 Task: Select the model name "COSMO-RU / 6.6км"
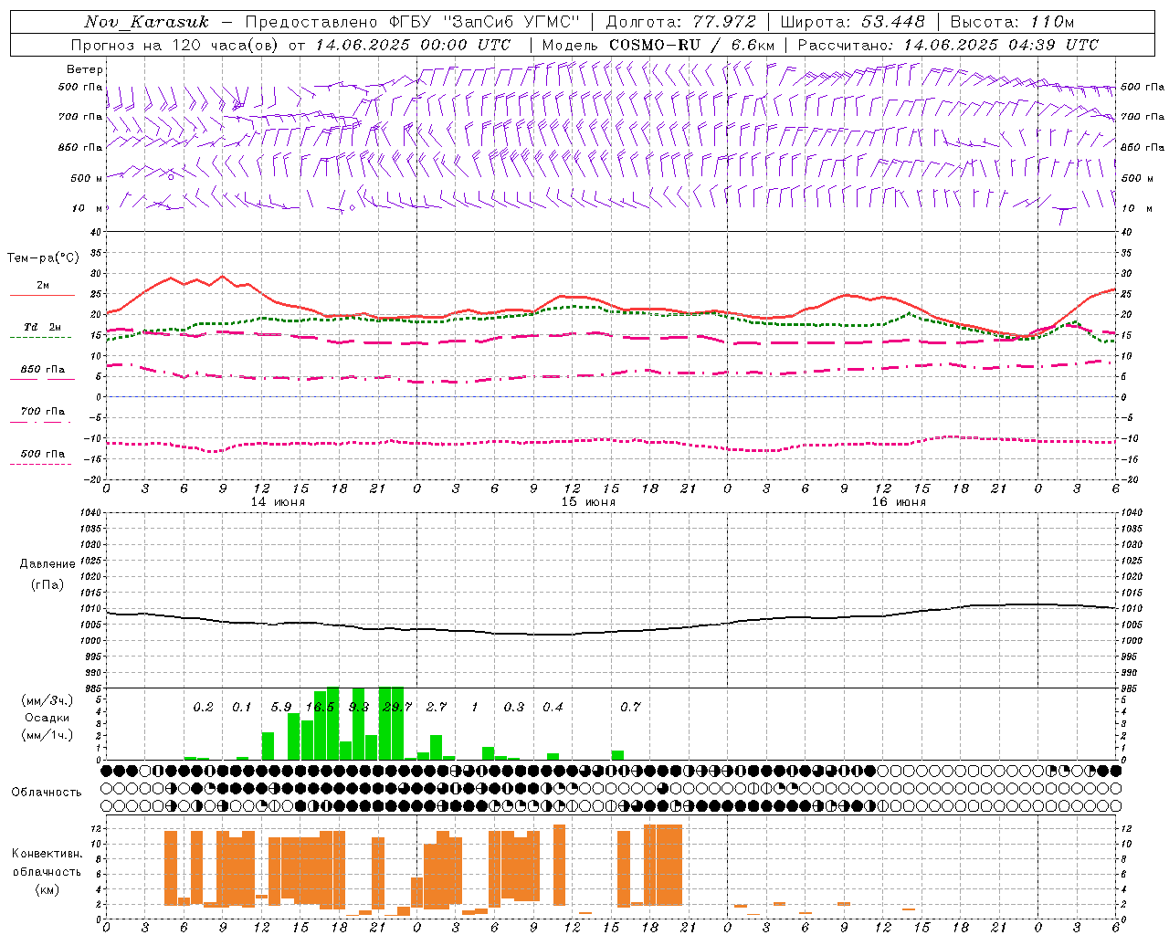click(692, 45)
